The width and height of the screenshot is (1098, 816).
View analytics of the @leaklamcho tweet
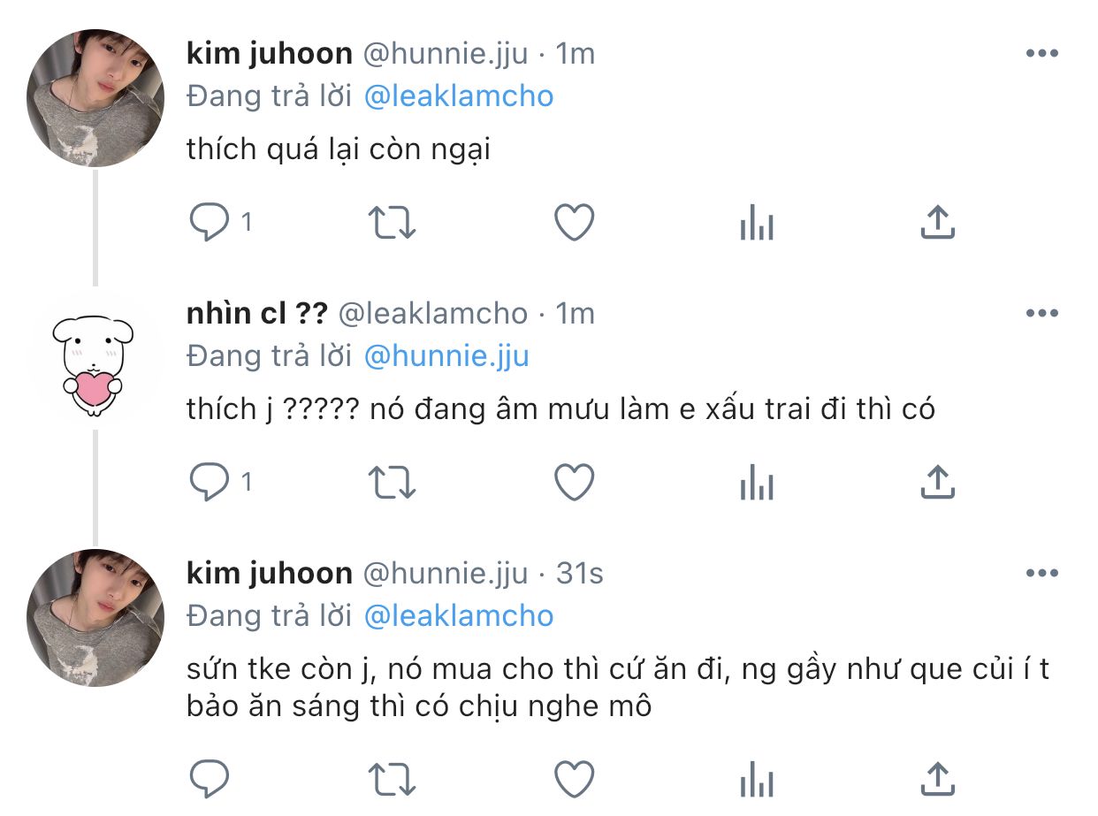(x=756, y=483)
